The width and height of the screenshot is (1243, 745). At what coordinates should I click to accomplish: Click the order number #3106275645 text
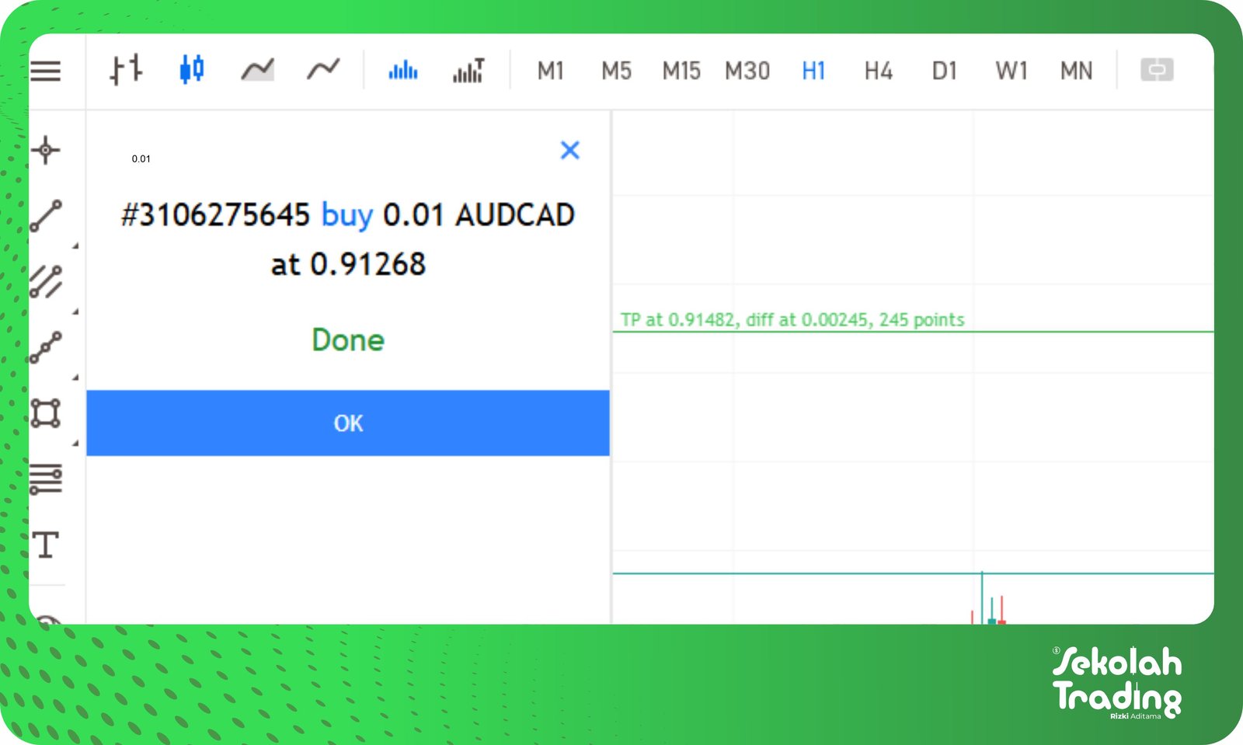[x=215, y=215]
